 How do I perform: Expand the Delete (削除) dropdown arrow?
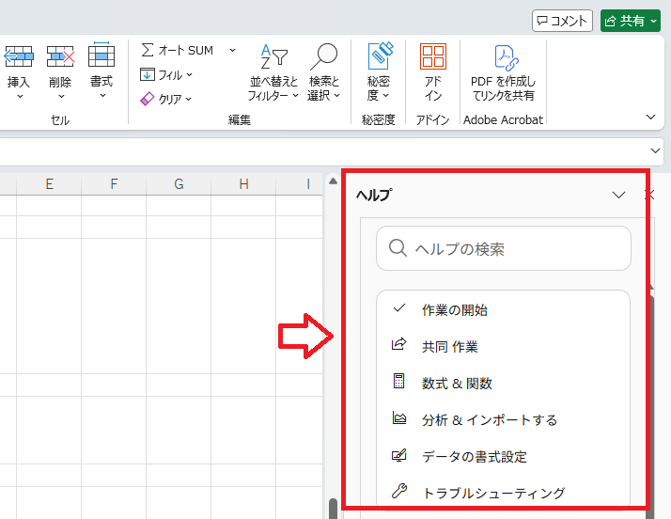pyautogui.click(x=61, y=97)
